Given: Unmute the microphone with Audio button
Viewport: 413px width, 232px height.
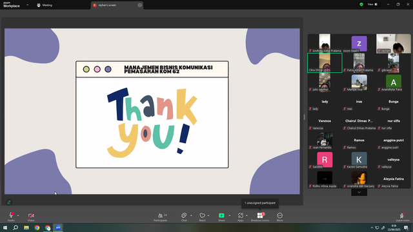Looking at the screenshot, I should tap(11, 217).
